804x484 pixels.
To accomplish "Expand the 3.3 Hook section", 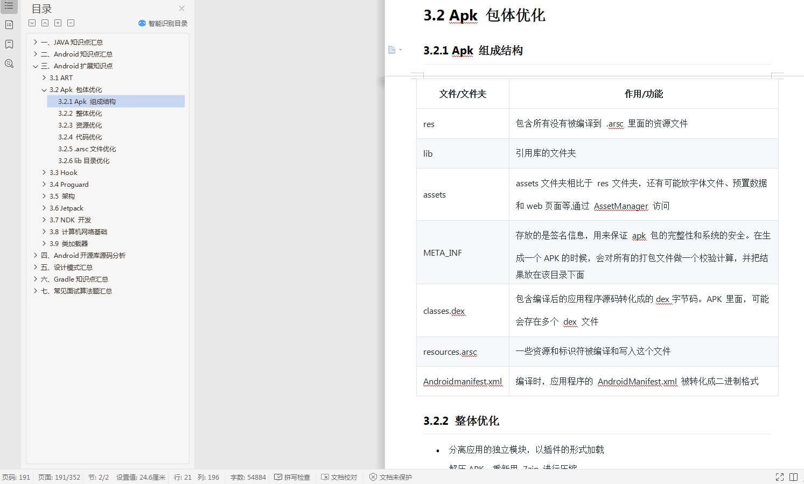I will click(x=44, y=172).
